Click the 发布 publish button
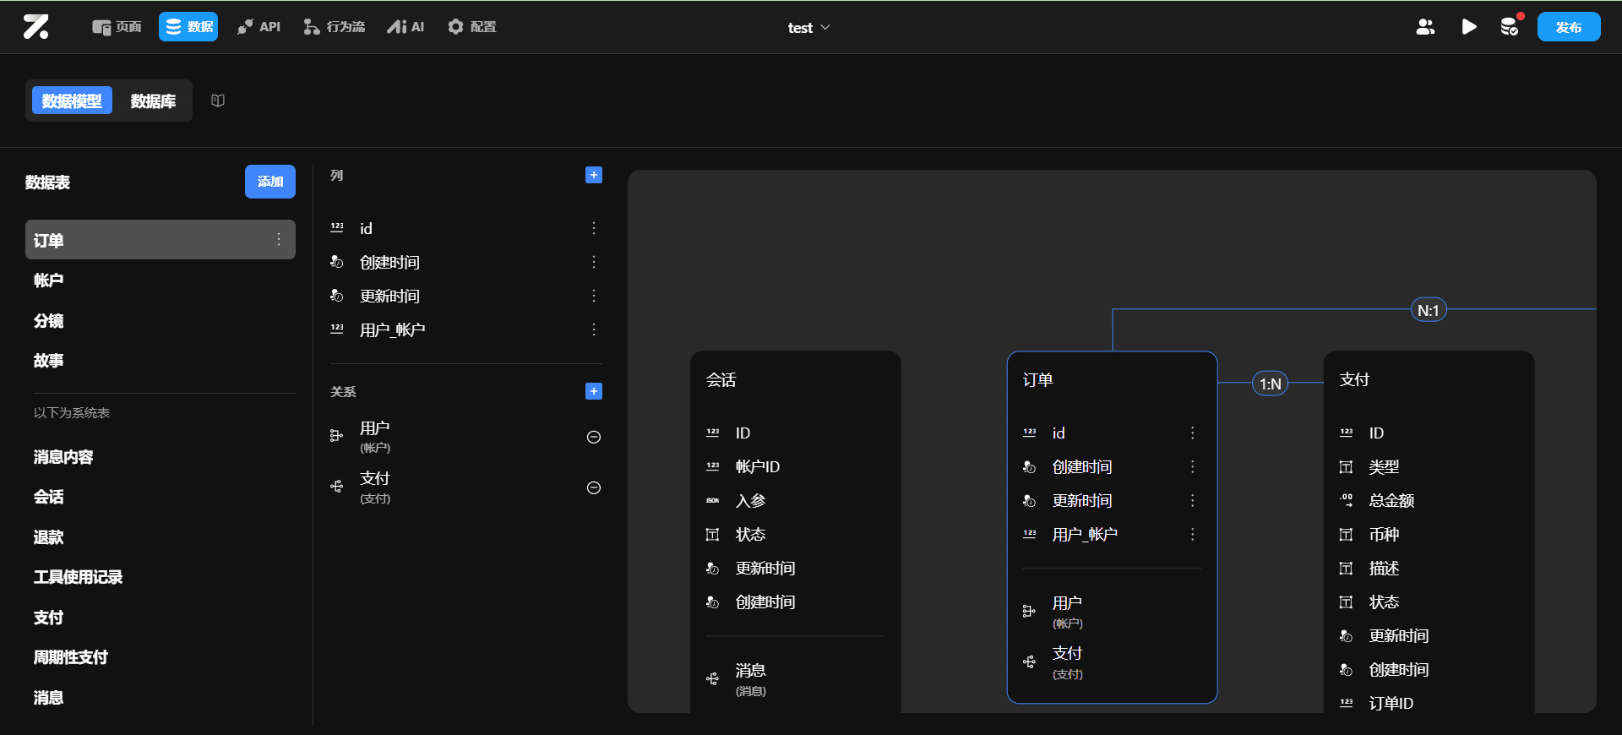Screen dimensions: 1622x735 click(x=1569, y=27)
